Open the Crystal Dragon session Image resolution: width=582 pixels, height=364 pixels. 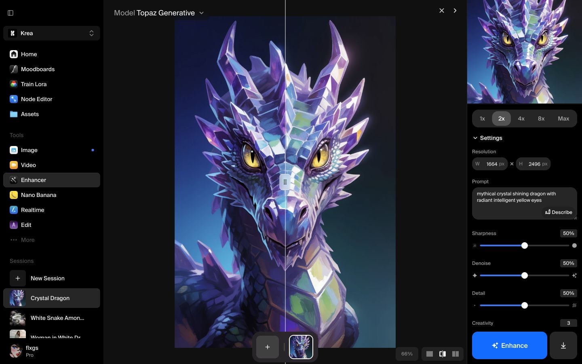point(52,298)
